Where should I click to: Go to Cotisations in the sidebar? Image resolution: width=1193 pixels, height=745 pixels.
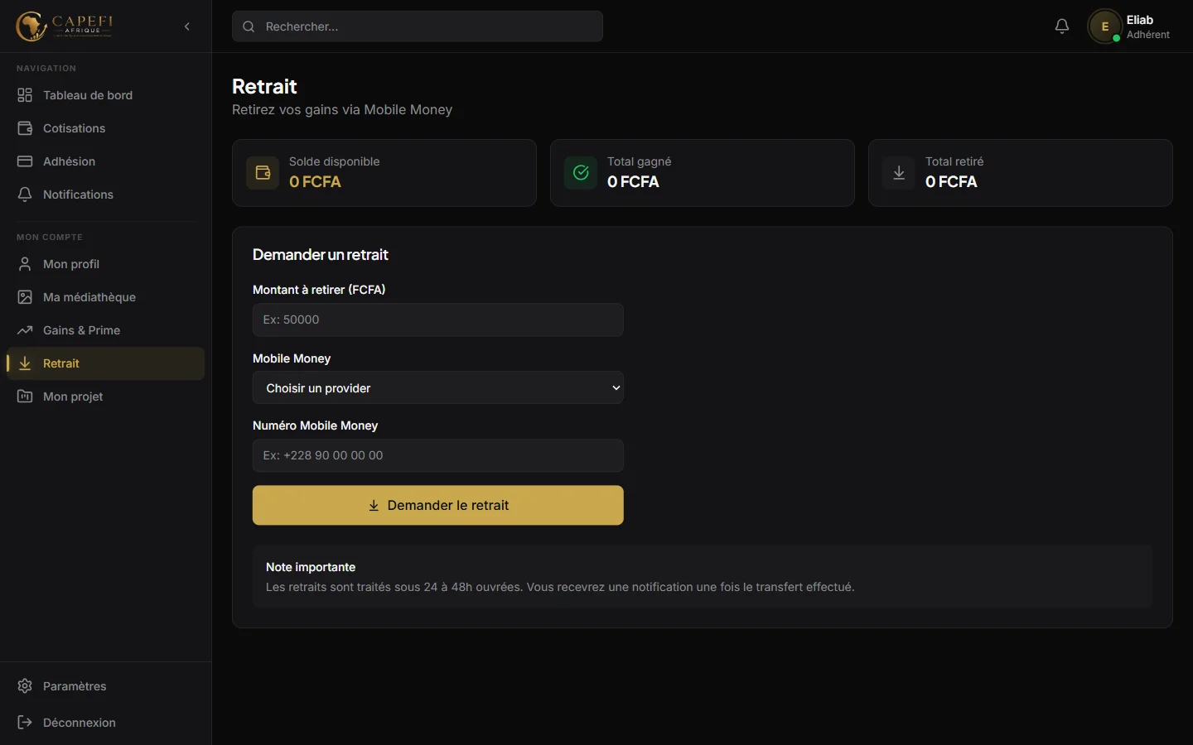coord(106,128)
